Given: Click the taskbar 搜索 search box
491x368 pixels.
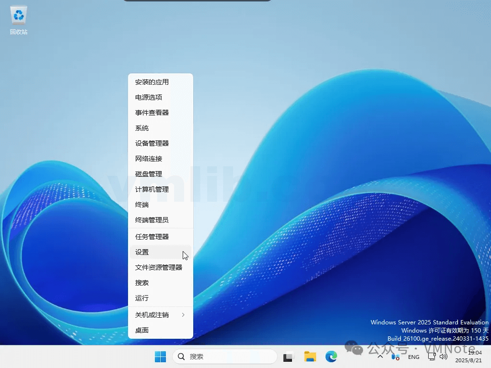Looking at the screenshot, I should (225, 356).
